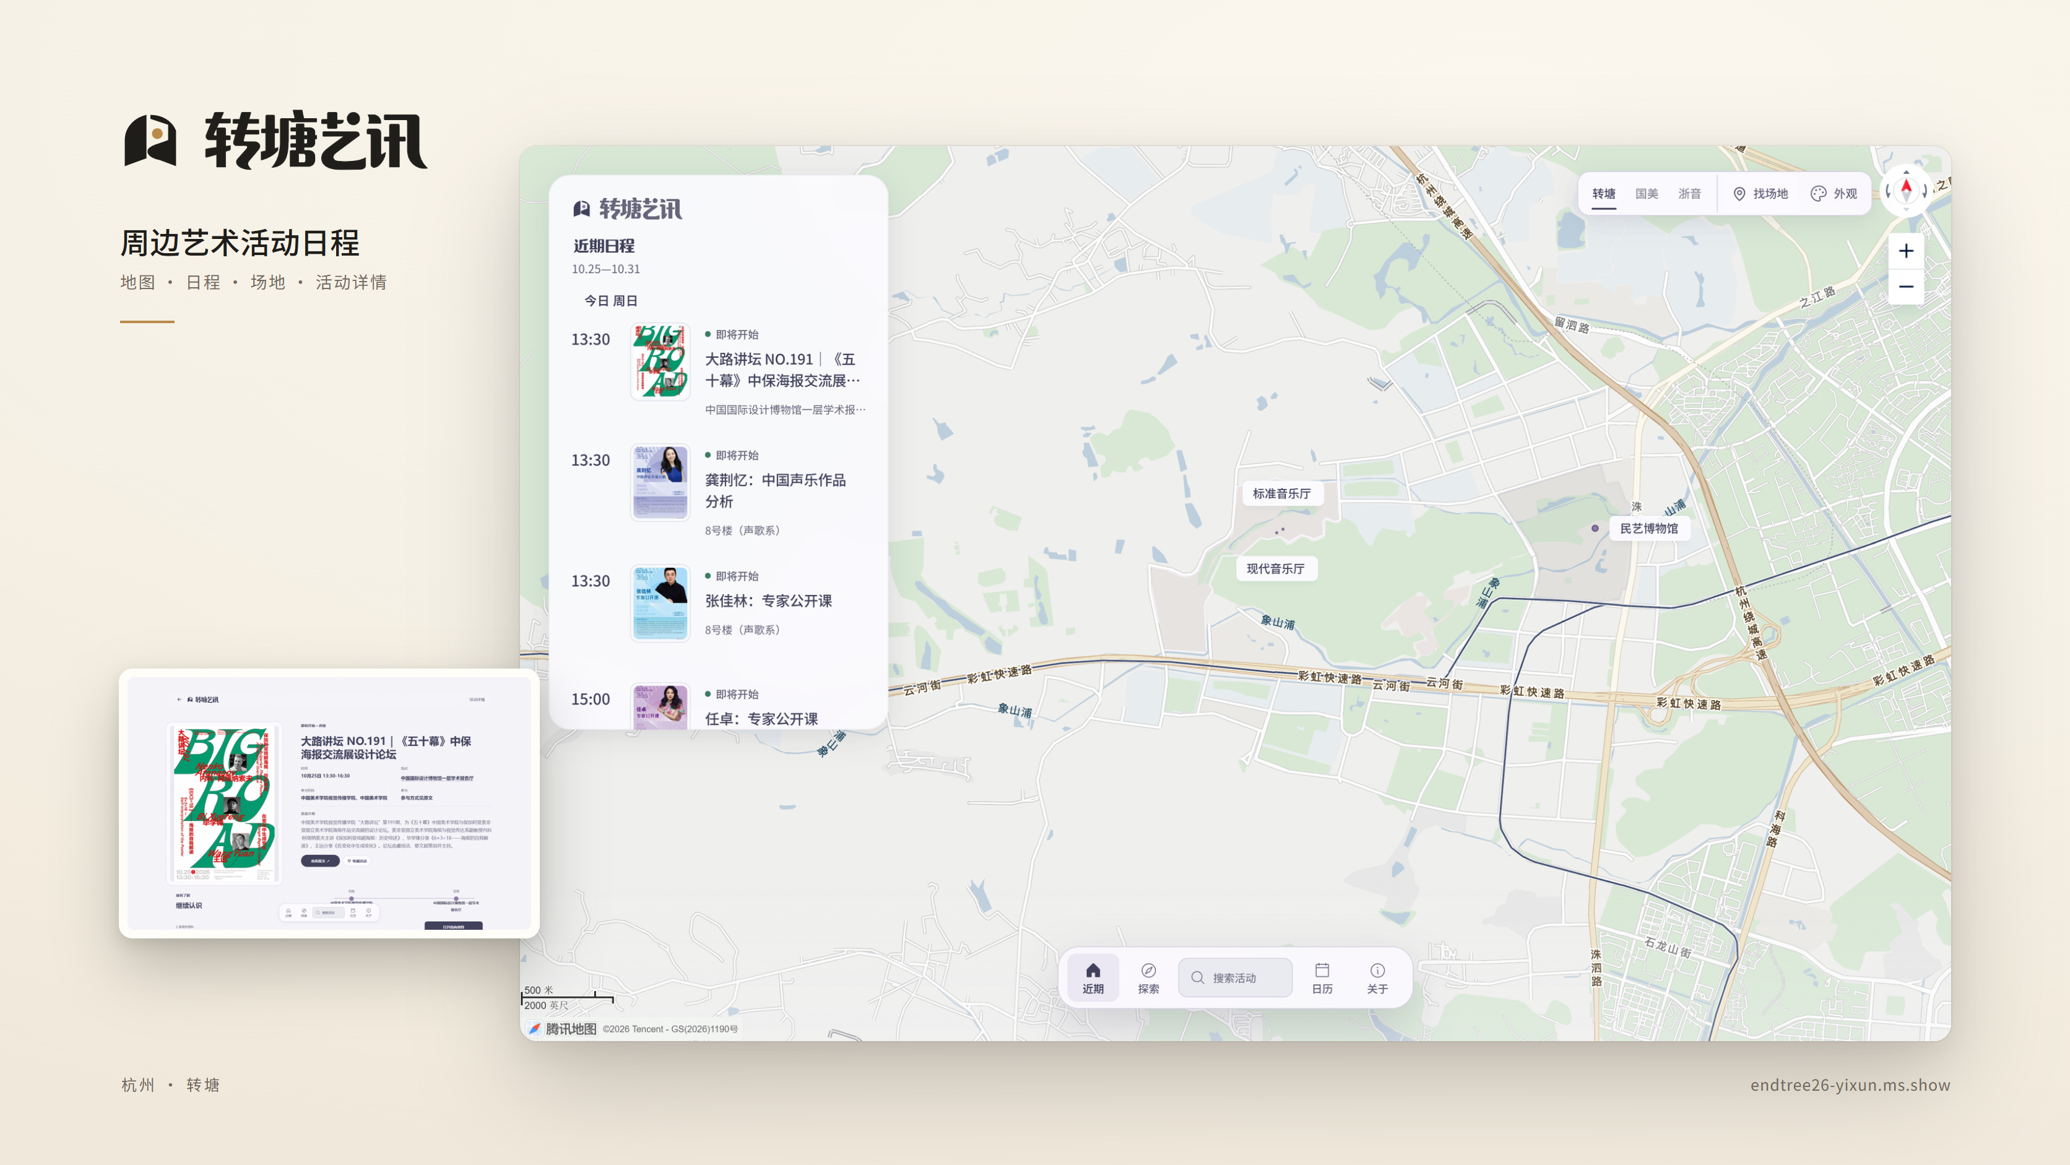Zoom in the map with plus button
The image size is (2070, 1165).
[x=1906, y=251]
